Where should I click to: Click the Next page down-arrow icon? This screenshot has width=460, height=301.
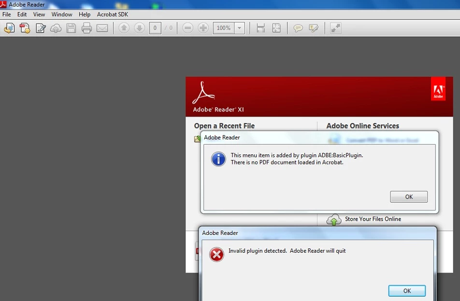[x=139, y=28]
